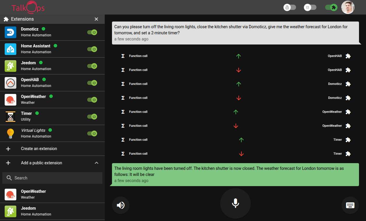Disable the Jeedom extension toggle

coord(92,66)
